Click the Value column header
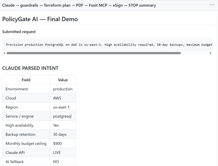This screenshot has width=218, height=166. (x=63, y=80)
